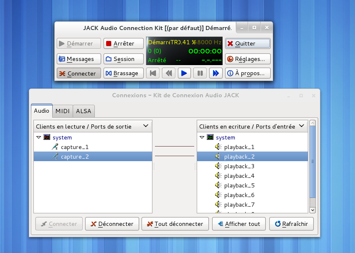Screen dimensions: 355x253
Task: Click the playback_4 speaker icon
Action: coord(218,176)
